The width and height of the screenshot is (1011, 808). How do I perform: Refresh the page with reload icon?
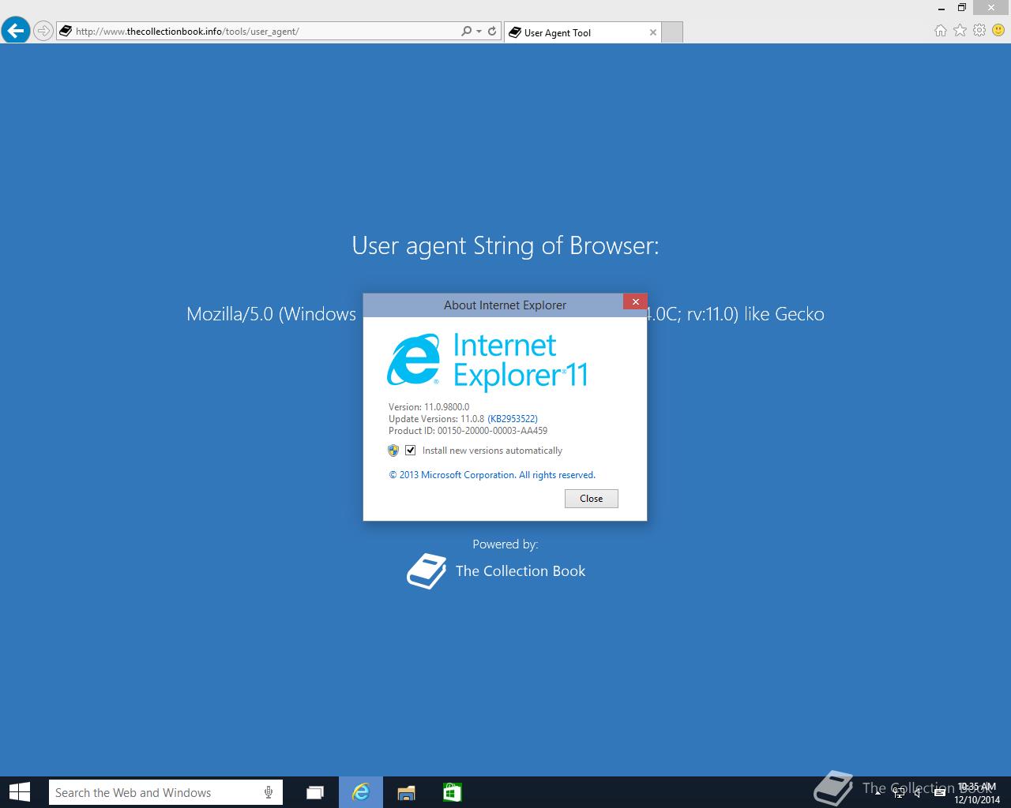(492, 32)
